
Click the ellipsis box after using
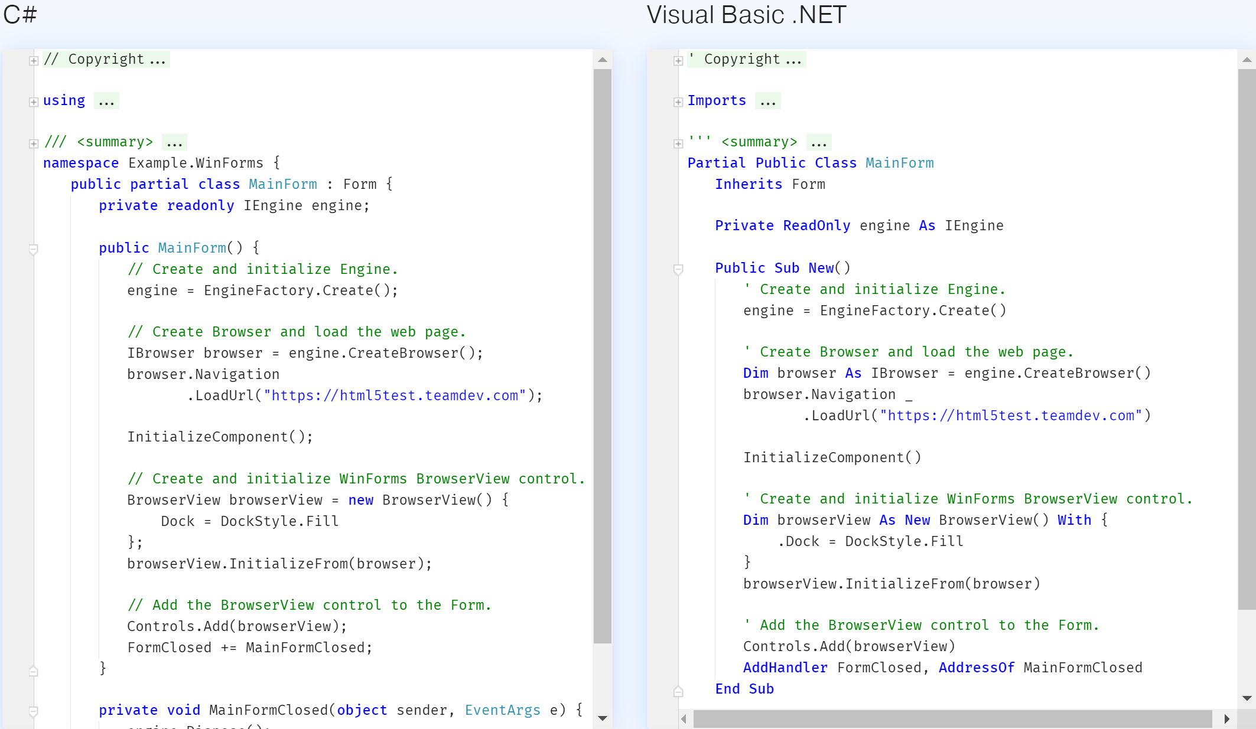click(106, 101)
